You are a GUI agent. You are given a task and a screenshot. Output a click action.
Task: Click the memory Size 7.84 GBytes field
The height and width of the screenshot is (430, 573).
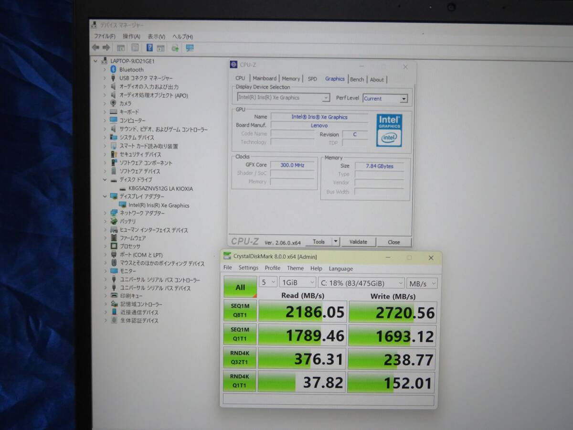(380, 166)
